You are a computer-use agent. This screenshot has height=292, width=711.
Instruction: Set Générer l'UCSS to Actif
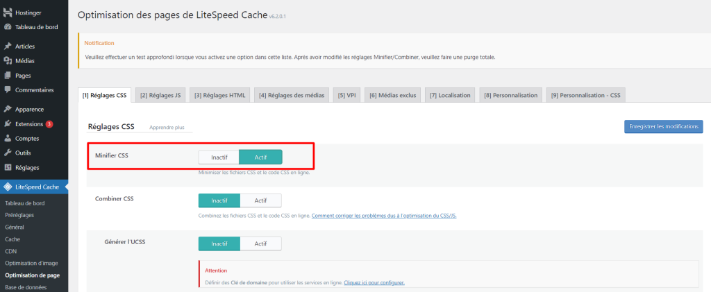261,243
